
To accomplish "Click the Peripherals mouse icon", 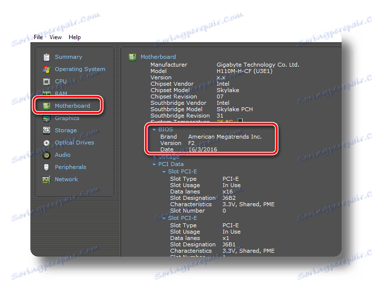I will (x=47, y=167).
